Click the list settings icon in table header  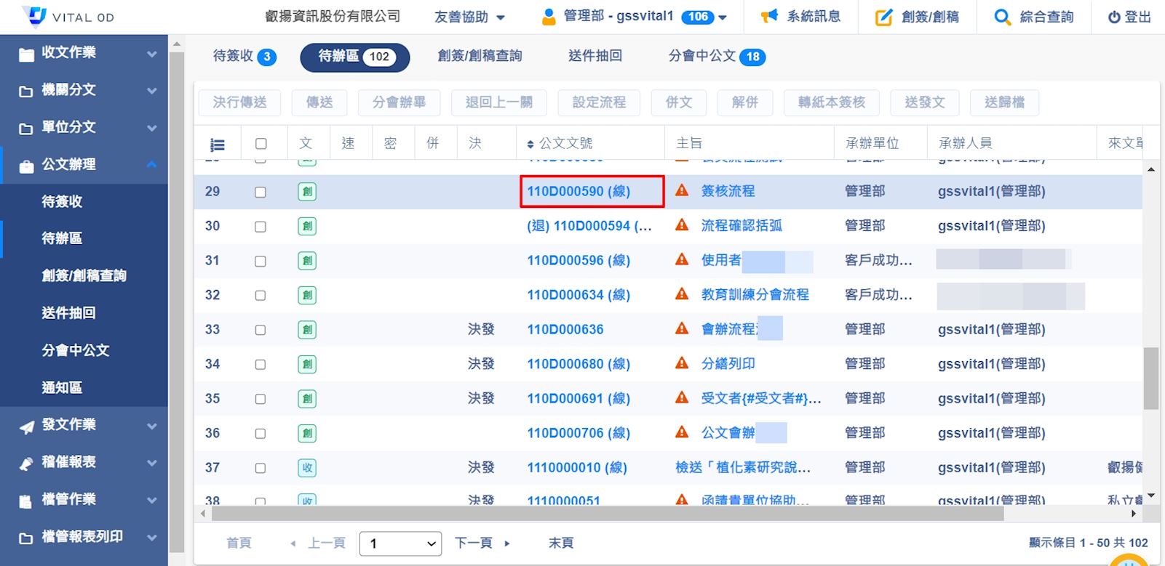pyautogui.click(x=217, y=145)
